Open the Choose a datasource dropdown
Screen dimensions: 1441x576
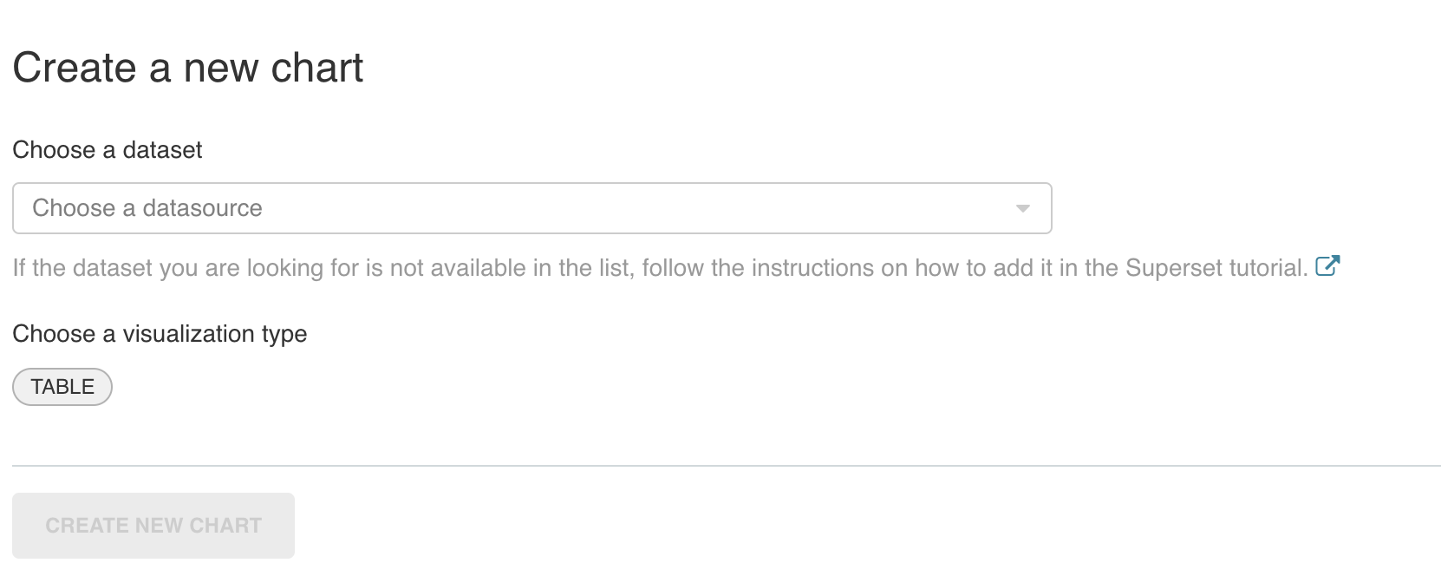(x=531, y=208)
